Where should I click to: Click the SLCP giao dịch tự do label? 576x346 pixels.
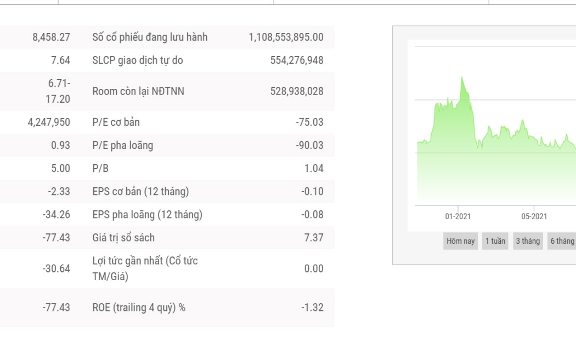point(137,60)
